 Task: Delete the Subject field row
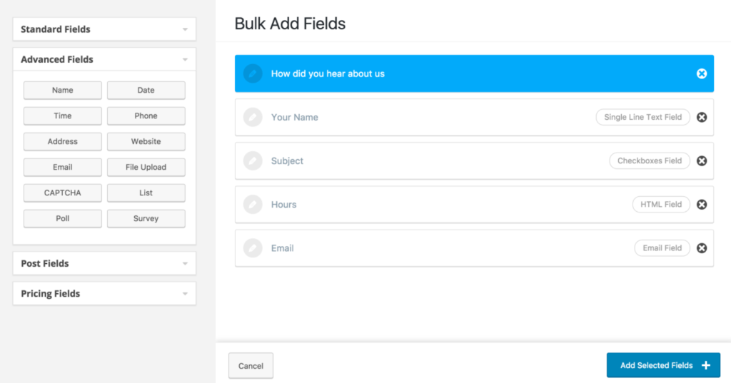pyautogui.click(x=702, y=161)
